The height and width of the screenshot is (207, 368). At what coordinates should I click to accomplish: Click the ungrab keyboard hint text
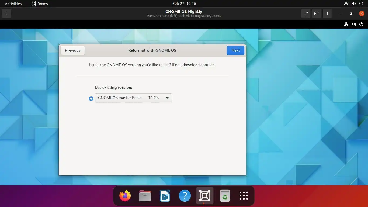click(x=184, y=16)
